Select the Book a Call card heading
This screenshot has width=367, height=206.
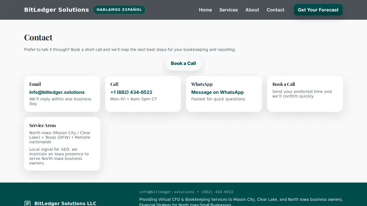point(284,84)
